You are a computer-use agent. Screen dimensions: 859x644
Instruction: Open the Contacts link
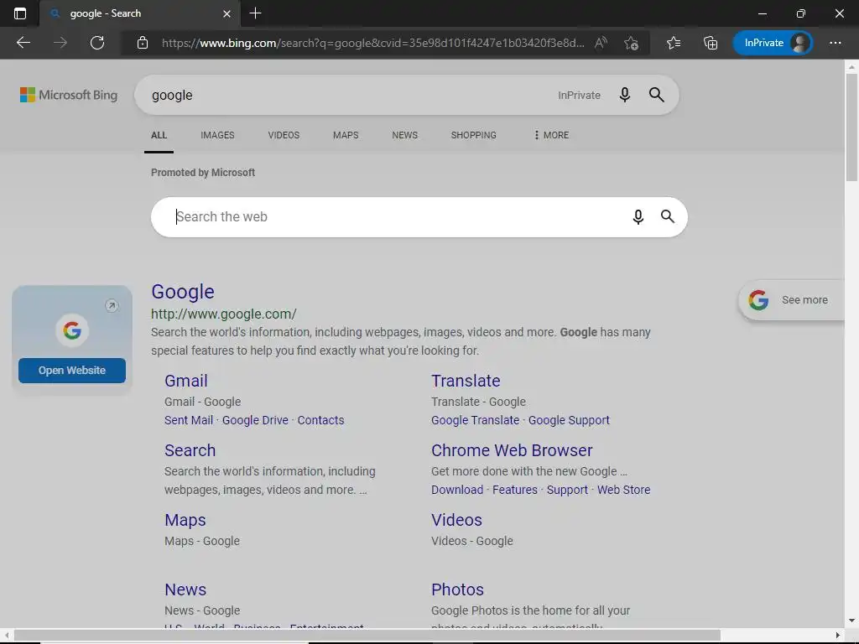coord(321,420)
